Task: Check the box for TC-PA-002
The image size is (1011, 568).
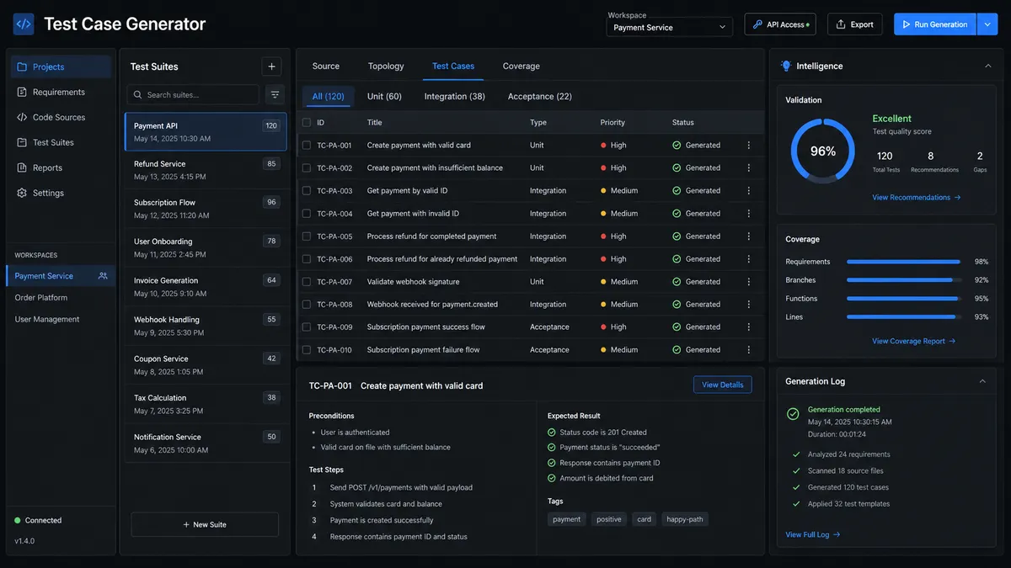Action: (307, 168)
